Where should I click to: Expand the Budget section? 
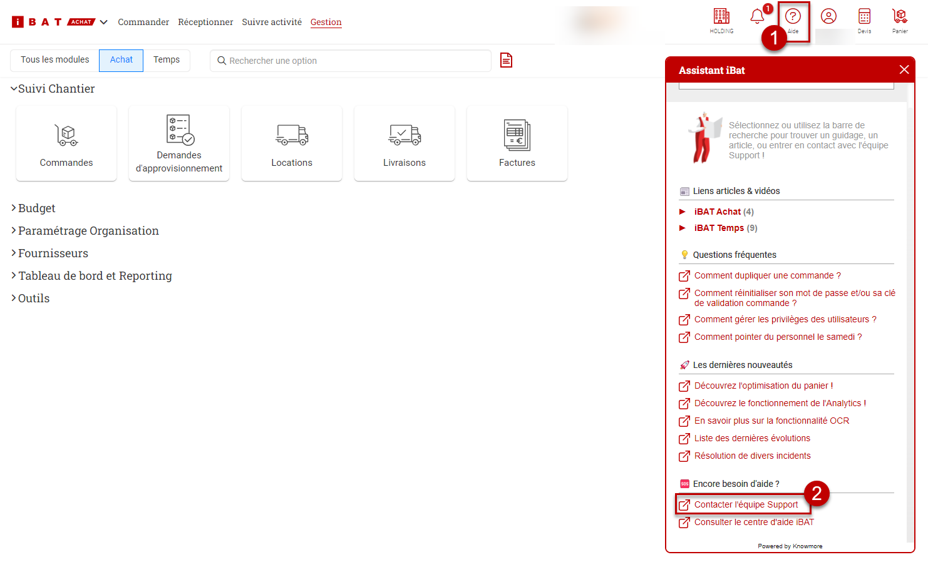[x=36, y=208]
